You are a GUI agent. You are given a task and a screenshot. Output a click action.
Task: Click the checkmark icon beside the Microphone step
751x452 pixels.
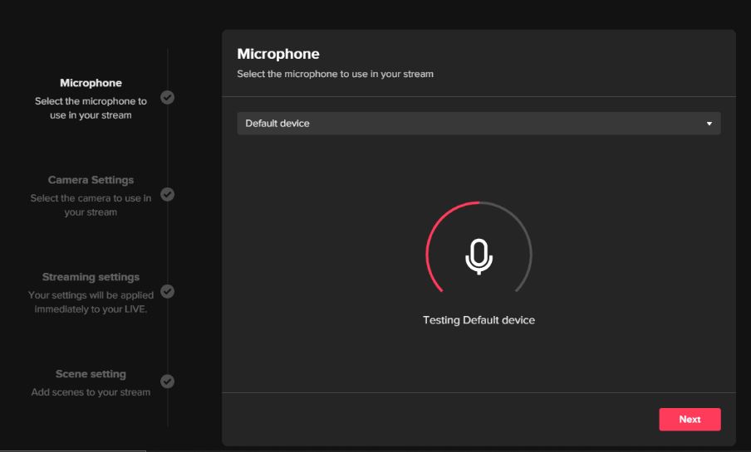[x=167, y=98]
